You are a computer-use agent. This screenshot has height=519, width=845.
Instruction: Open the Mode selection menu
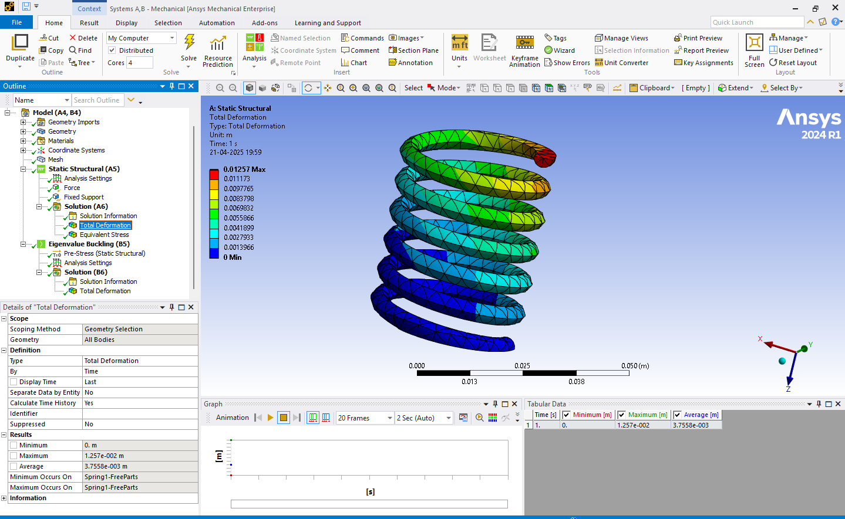pos(444,88)
